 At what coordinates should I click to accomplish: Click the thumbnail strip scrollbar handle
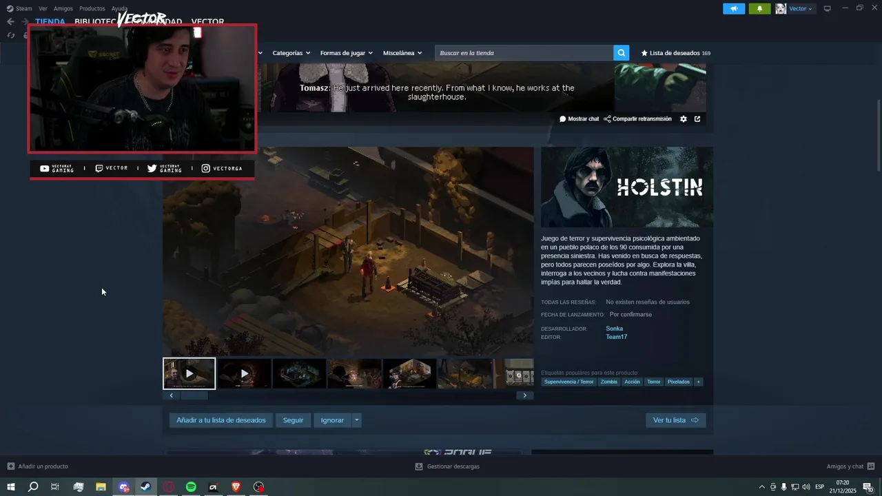point(194,395)
